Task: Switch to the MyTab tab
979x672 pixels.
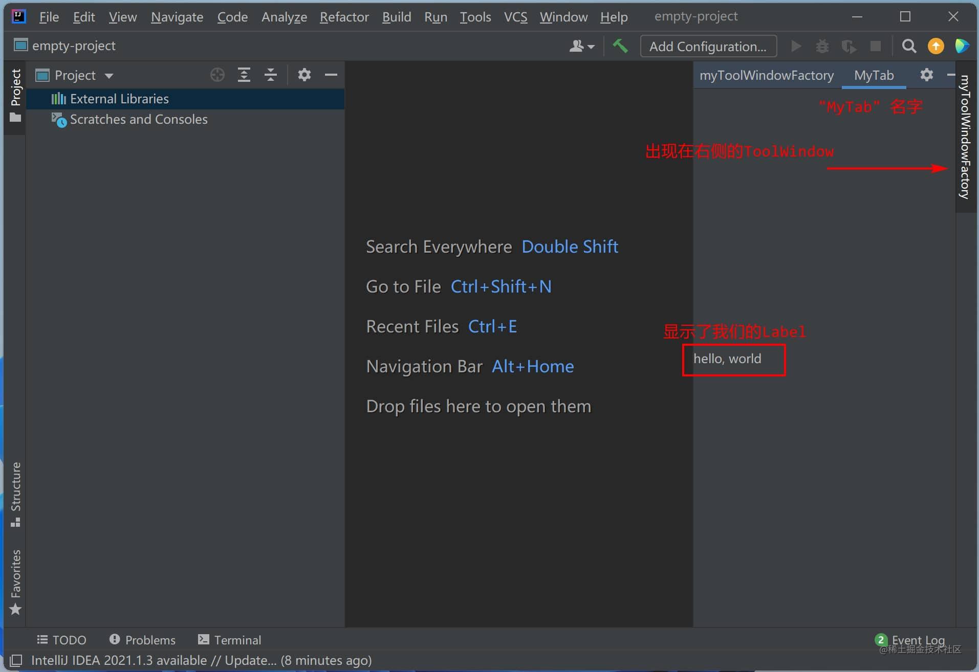Action: (874, 75)
